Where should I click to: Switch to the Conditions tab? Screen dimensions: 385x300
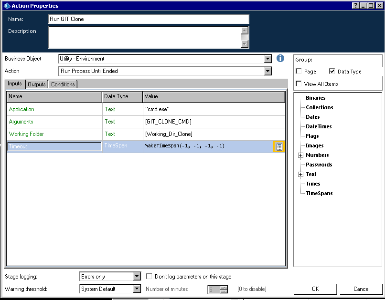point(63,84)
